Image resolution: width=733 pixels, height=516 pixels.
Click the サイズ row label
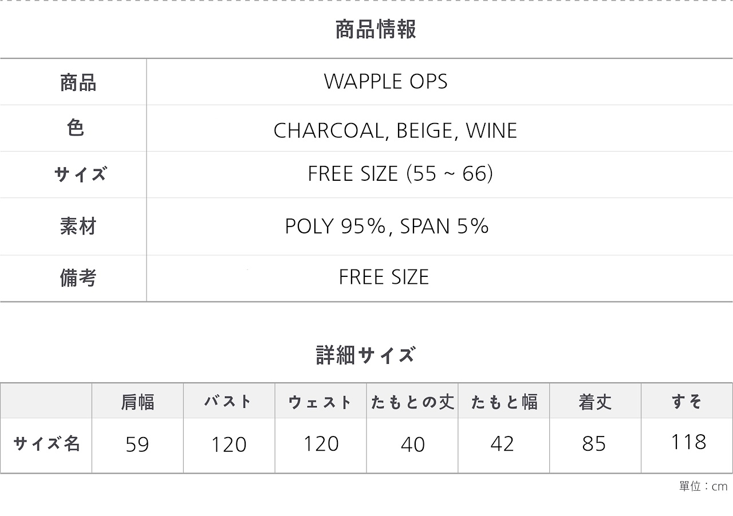(x=80, y=174)
